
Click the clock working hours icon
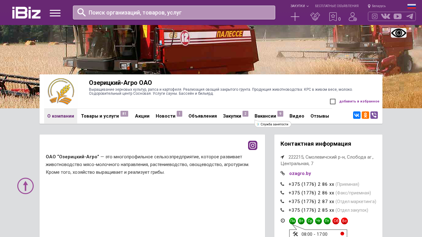pyautogui.click(x=283, y=221)
